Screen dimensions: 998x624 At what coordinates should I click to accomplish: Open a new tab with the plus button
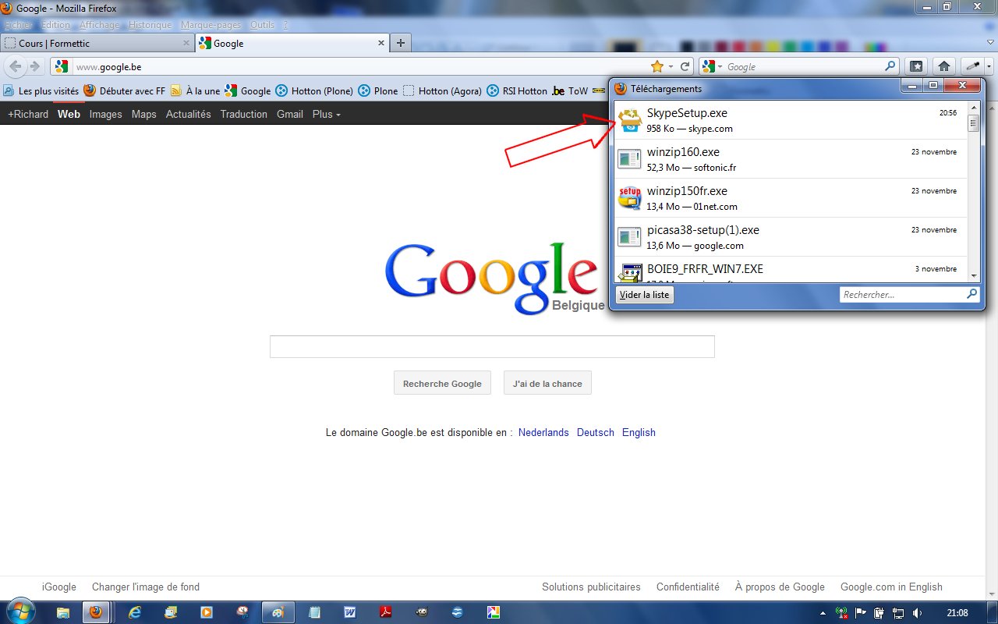(400, 43)
